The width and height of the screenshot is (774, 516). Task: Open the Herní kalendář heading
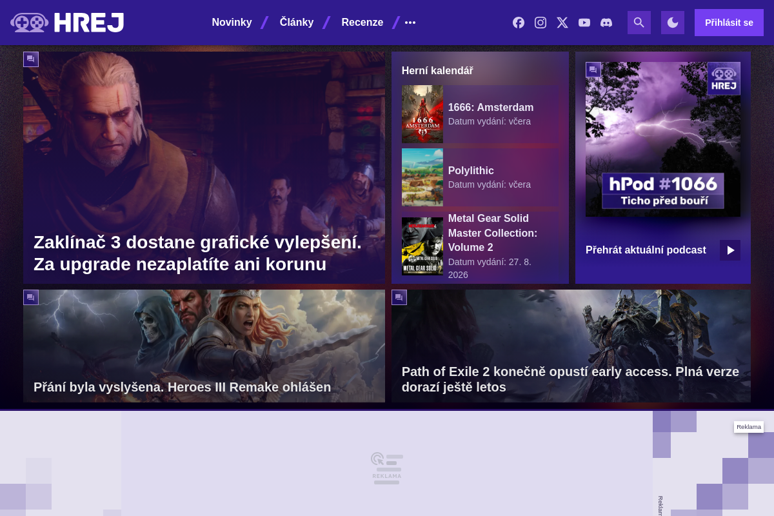click(437, 70)
